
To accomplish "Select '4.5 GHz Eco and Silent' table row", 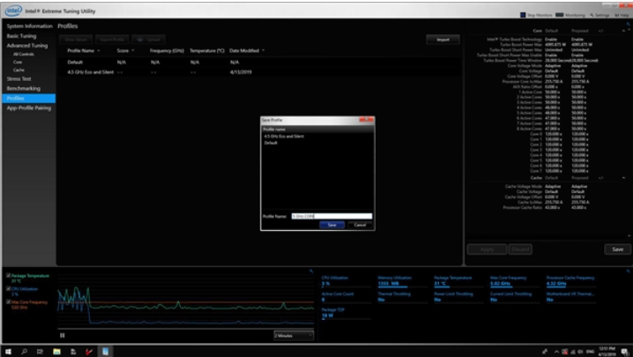I will pyautogui.click(x=258, y=72).
